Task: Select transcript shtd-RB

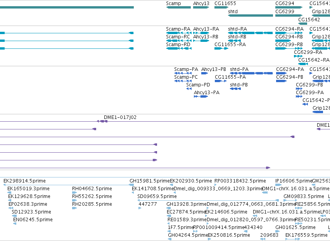Action: tap(235, 41)
